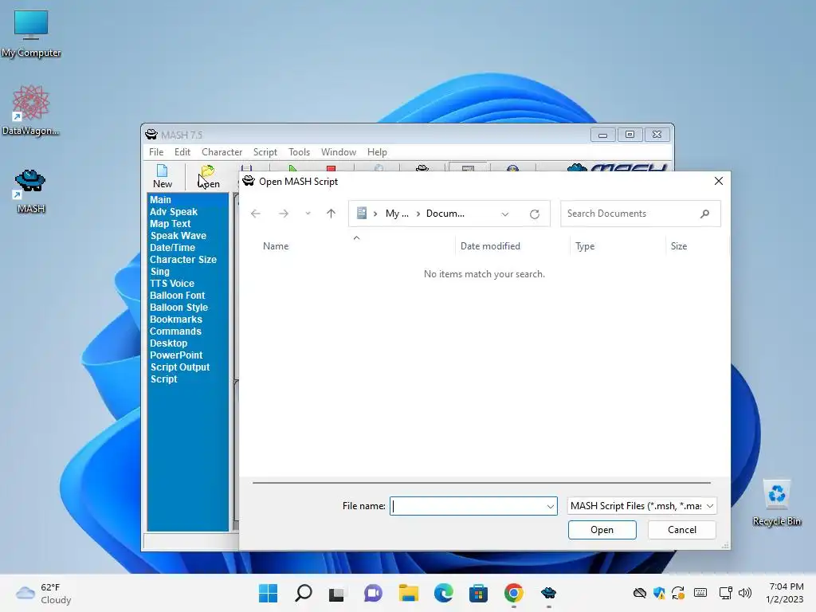The width and height of the screenshot is (816, 612).
Task: Click the touch keyboard tray icon
Action: coord(700,593)
